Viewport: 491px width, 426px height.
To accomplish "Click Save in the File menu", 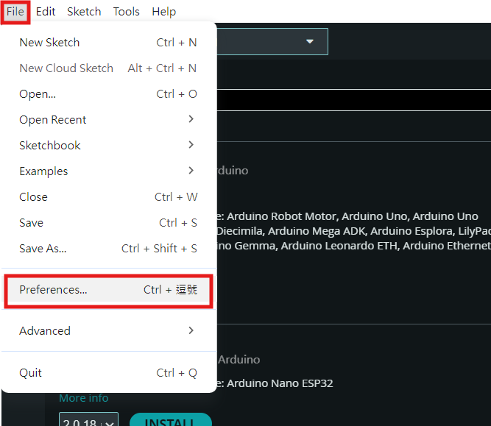I will tap(108, 222).
